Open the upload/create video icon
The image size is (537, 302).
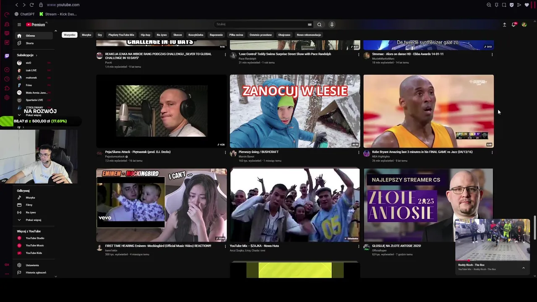coord(504,25)
